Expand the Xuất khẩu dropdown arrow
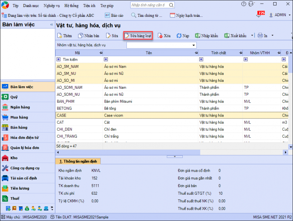This screenshot has width=293, height=221. click(252, 36)
